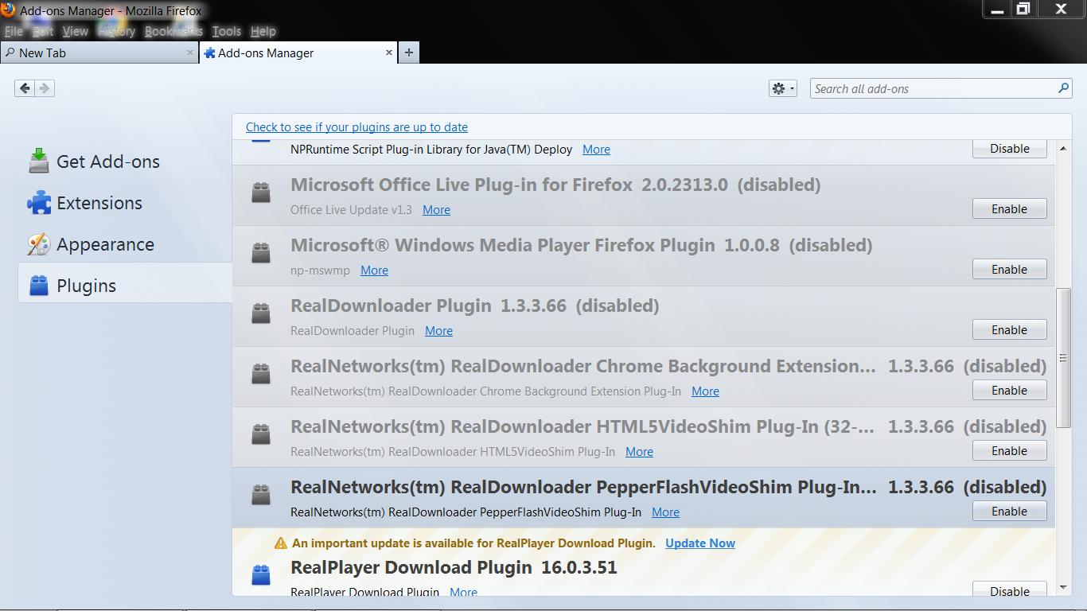Viewport: 1087px width, 611px height.
Task: Click the Add-ons Manager tab puzzle icon
Action: [209, 53]
